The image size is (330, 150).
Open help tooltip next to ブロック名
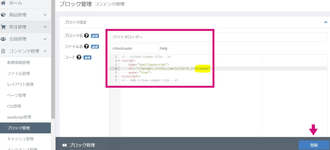(x=86, y=36)
